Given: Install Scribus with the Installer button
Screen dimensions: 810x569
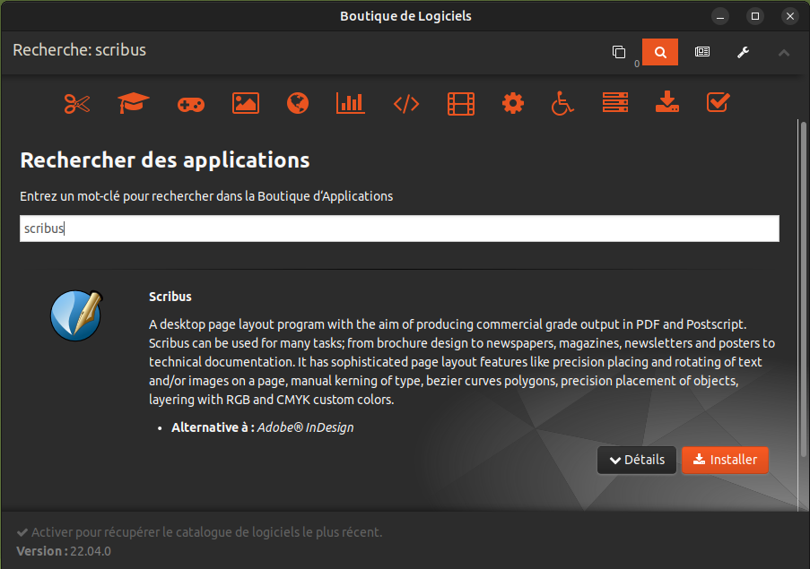Looking at the screenshot, I should [x=725, y=460].
